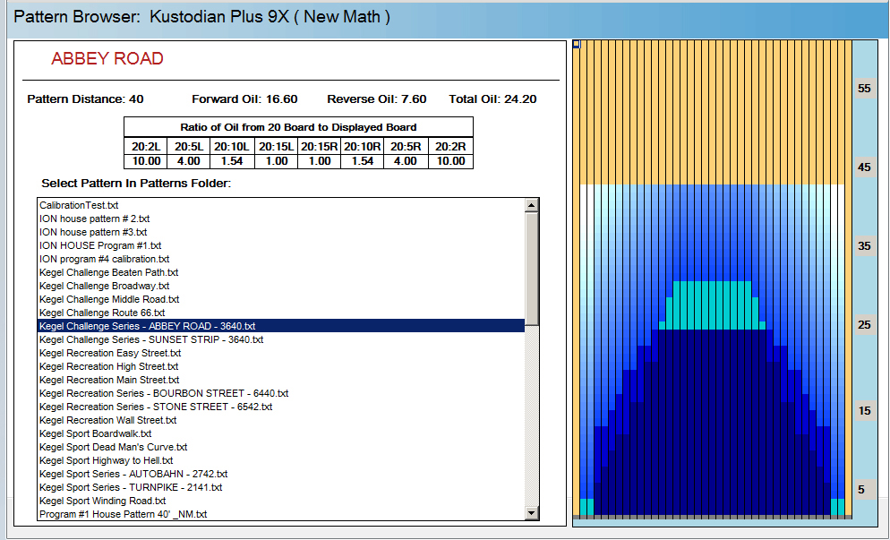
Task: Choose SUNSET STRIP - 3640.txt pattern
Action: 151,339
